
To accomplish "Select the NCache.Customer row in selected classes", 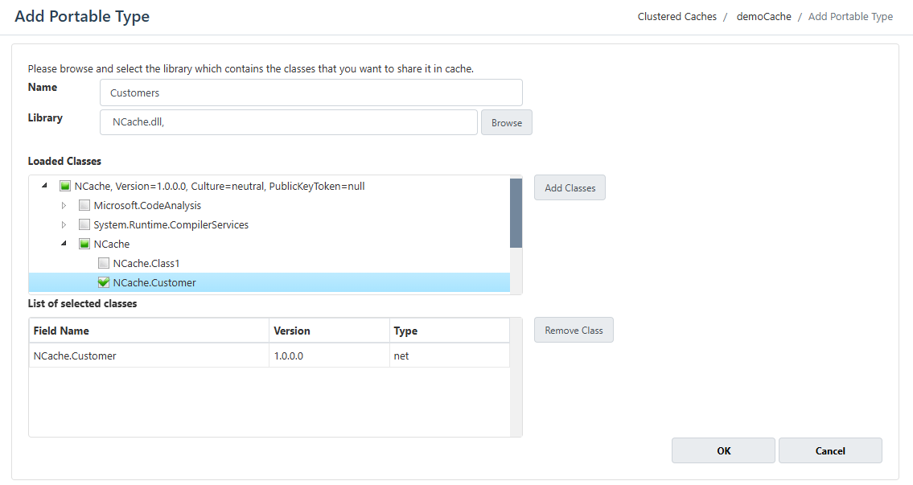I will coord(269,356).
